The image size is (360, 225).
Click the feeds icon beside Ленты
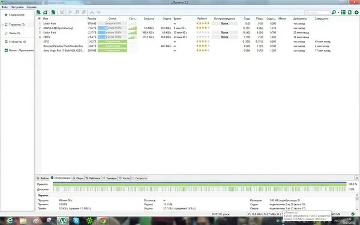pyautogui.click(x=6, y=33)
